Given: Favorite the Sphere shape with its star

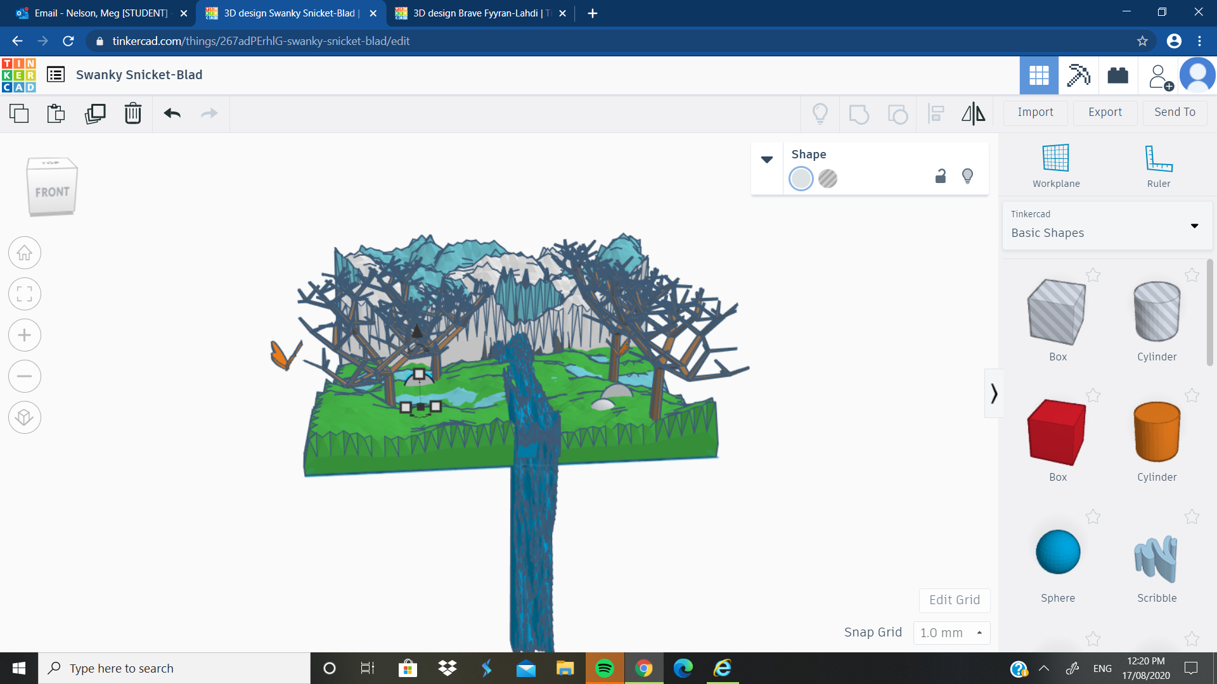Looking at the screenshot, I should (x=1093, y=517).
